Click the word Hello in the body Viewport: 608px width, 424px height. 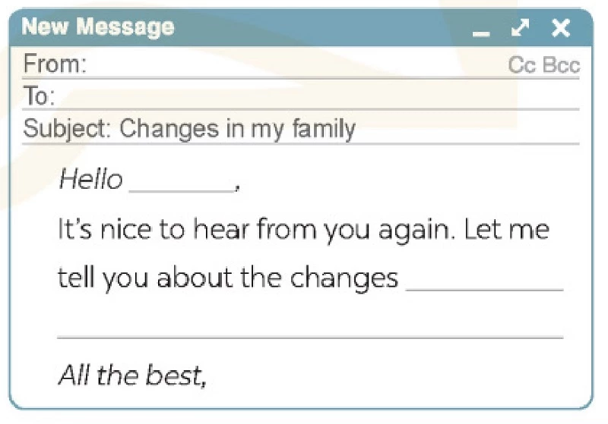(90, 180)
